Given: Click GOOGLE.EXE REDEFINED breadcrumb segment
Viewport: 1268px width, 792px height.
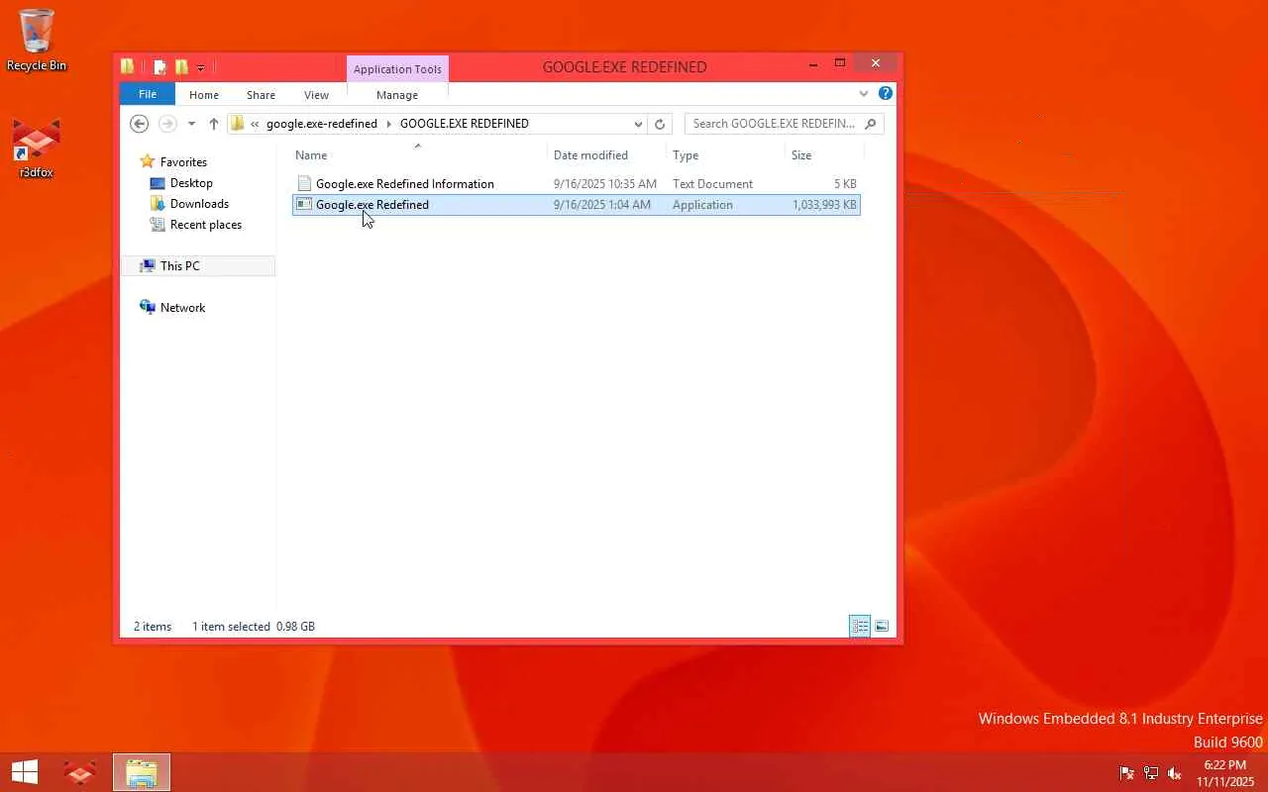Looking at the screenshot, I should 465,124.
